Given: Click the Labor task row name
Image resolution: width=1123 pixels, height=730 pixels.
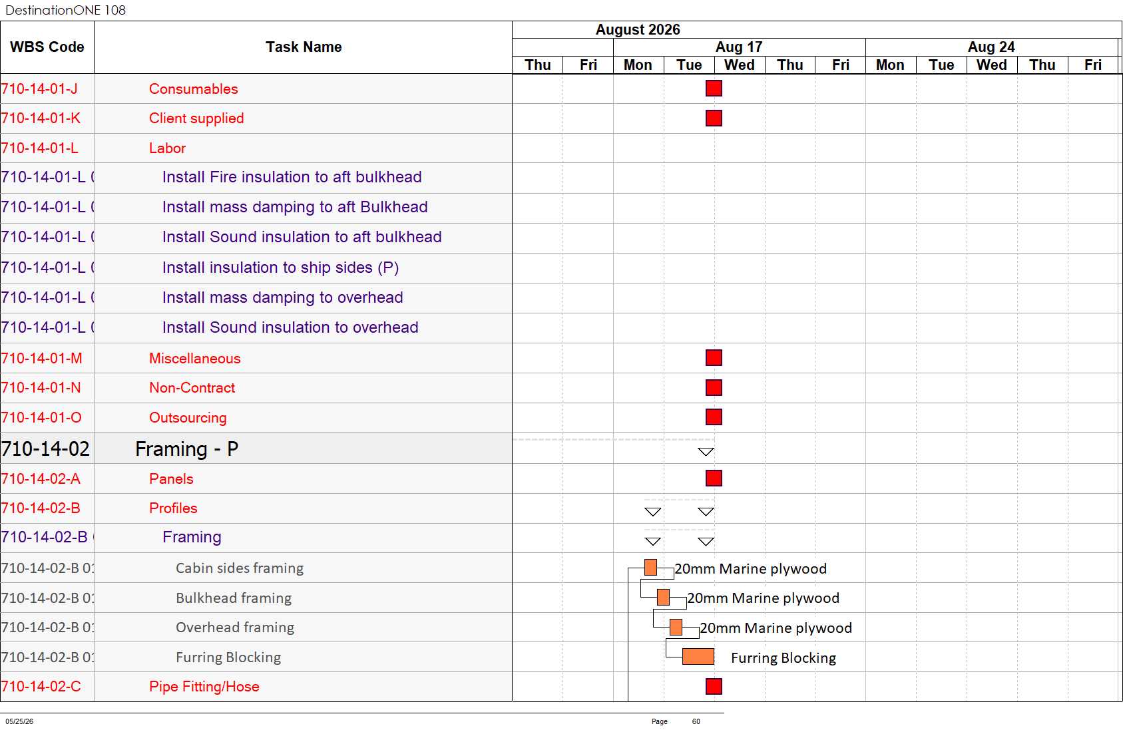Looking at the screenshot, I should [x=167, y=148].
